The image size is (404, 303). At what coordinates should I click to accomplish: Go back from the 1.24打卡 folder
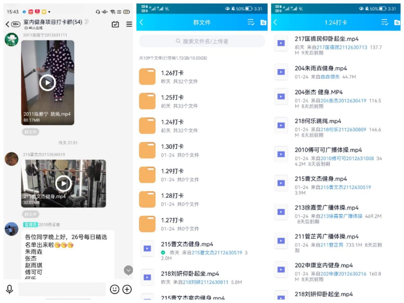click(275, 22)
